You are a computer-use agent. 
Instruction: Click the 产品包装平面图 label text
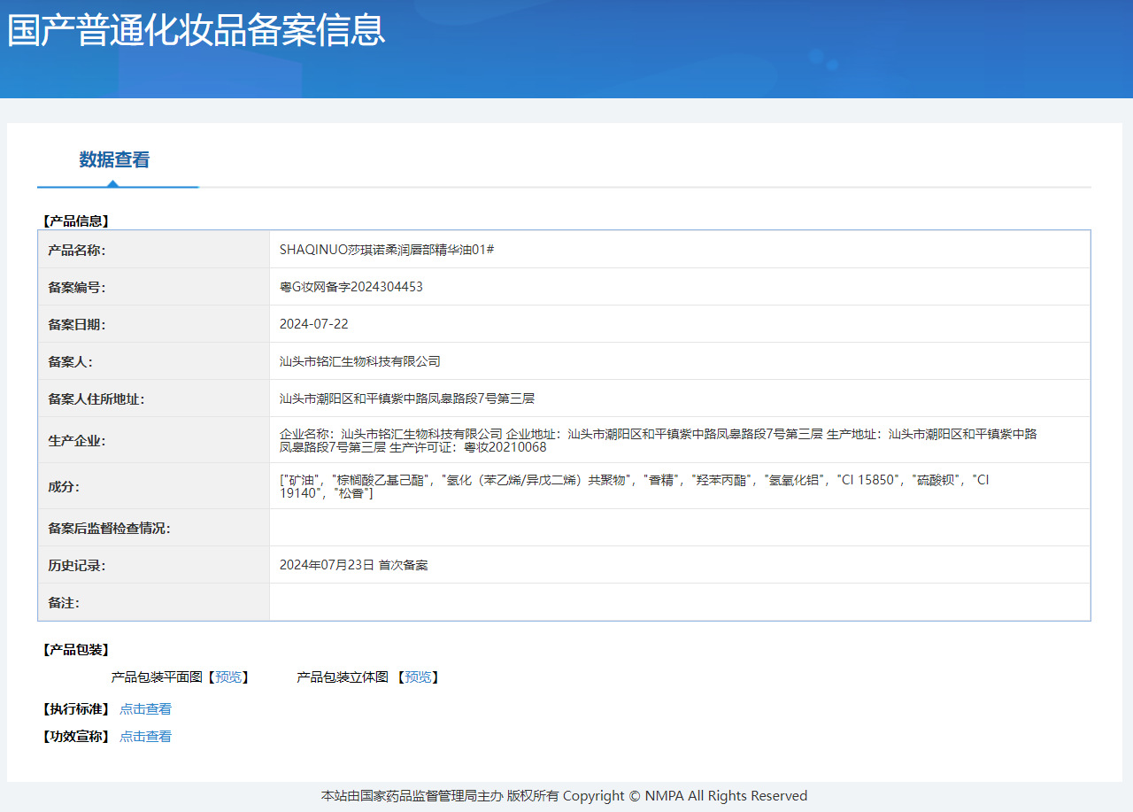(x=157, y=677)
